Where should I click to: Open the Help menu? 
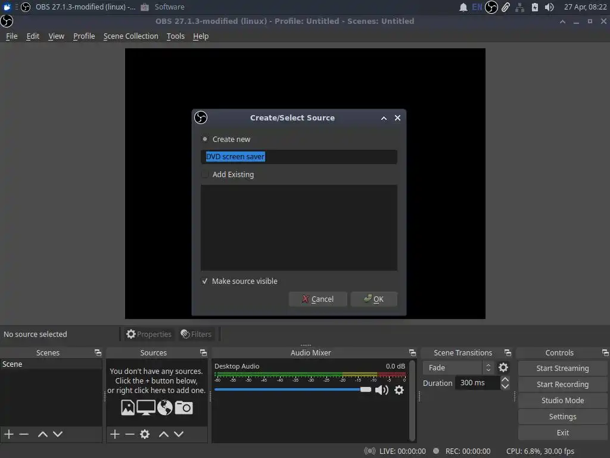coord(201,36)
